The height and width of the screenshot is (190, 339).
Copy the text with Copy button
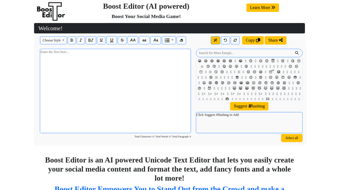[x=253, y=40]
